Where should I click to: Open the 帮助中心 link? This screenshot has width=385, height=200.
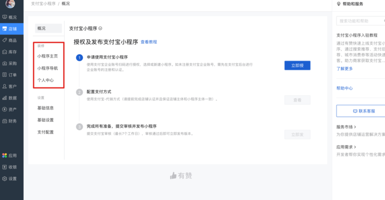click(x=344, y=88)
